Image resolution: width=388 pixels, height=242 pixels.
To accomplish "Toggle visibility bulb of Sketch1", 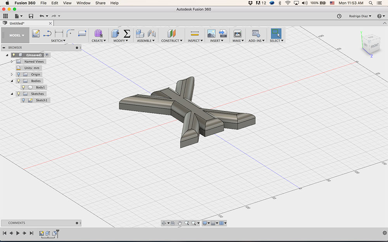I will [24, 100].
